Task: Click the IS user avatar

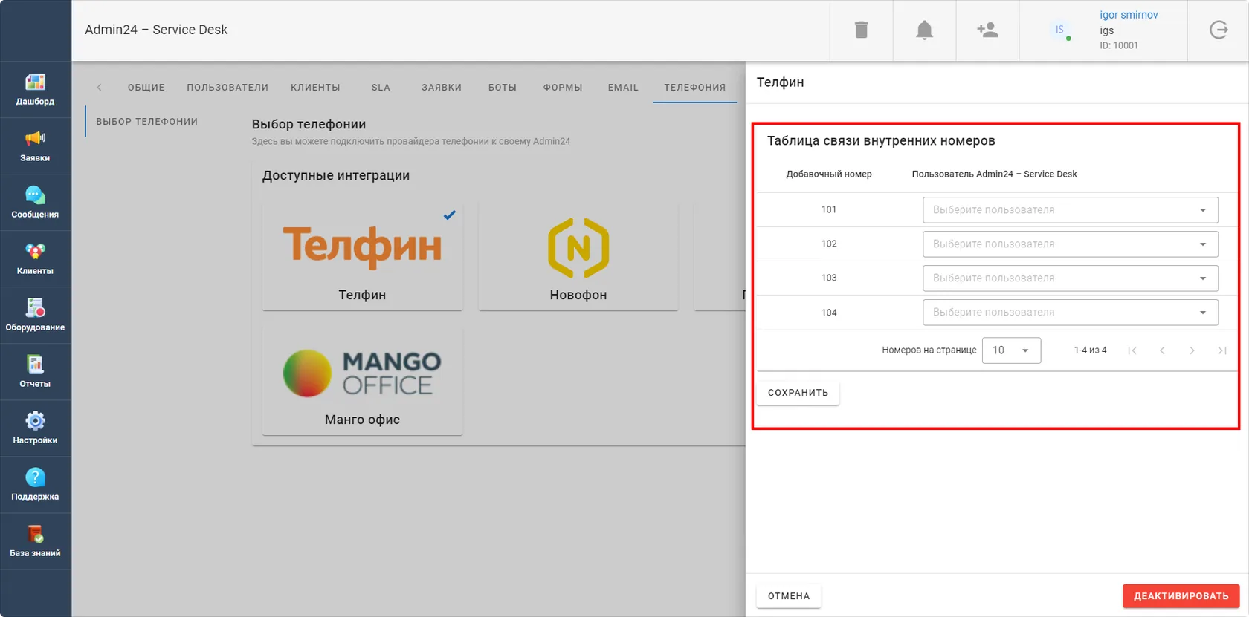Action: click(1059, 30)
